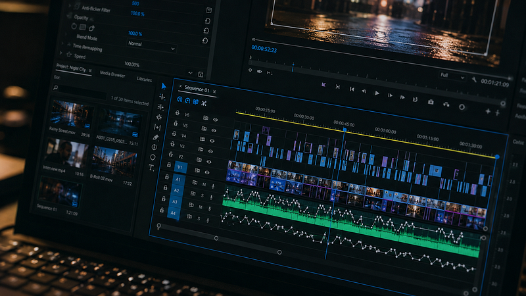The image size is (526, 296).
Task: Enable voice-over record on track A1
Action: click(x=212, y=186)
